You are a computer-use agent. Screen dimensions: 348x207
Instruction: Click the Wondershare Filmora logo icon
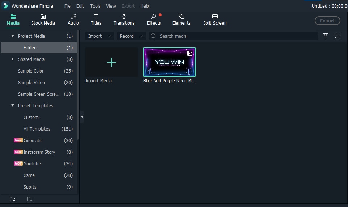(5, 6)
